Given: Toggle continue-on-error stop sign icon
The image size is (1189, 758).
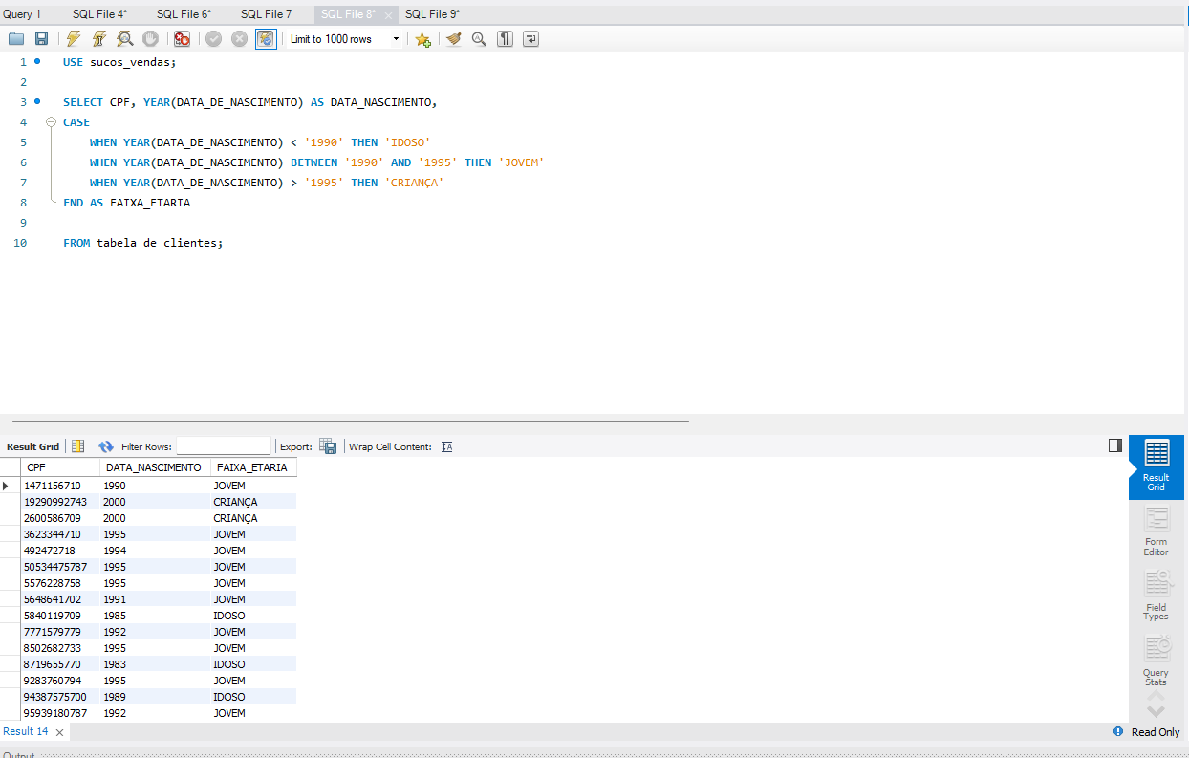Looking at the screenshot, I should [x=182, y=39].
